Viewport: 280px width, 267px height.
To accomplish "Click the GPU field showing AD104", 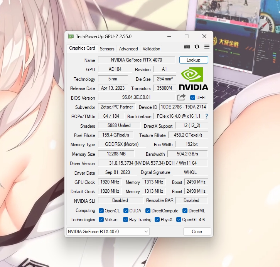I will (x=115, y=69).
